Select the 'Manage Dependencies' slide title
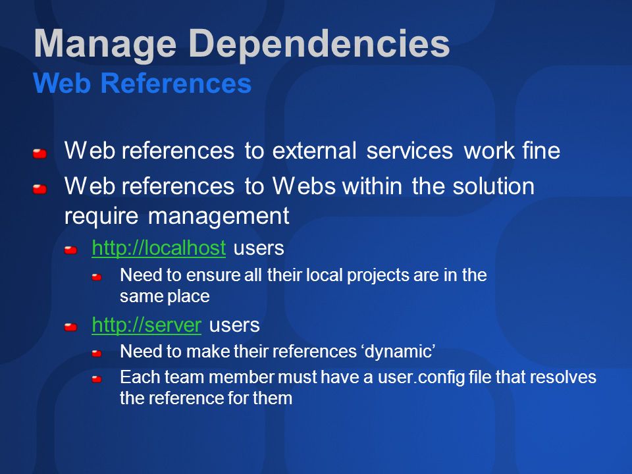 pos(242,44)
